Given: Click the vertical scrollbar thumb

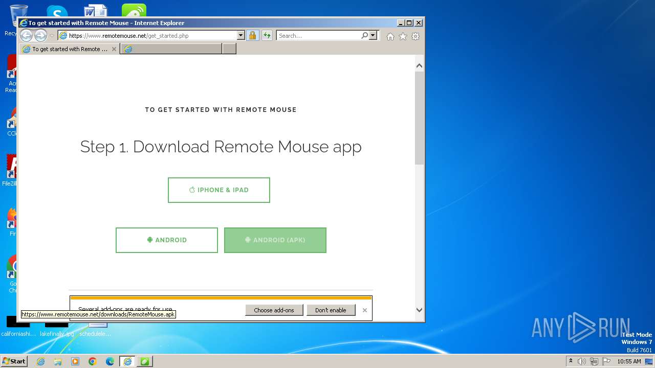Looking at the screenshot, I should pyautogui.click(x=419, y=118).
